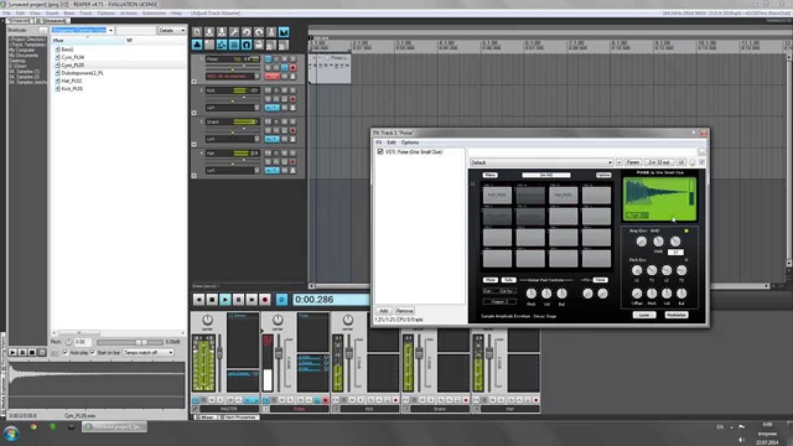This screenshot has width=793, height=446.
Task: Arm the Poise track for recording
Action: click(293, 68)
